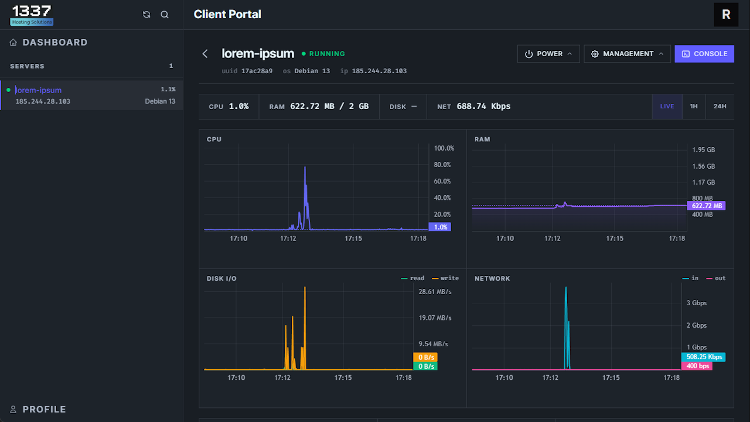Click the 100.0% CPU axis label
The width and height of the screenshot is (750, 422).
click(x=444, y=148)
